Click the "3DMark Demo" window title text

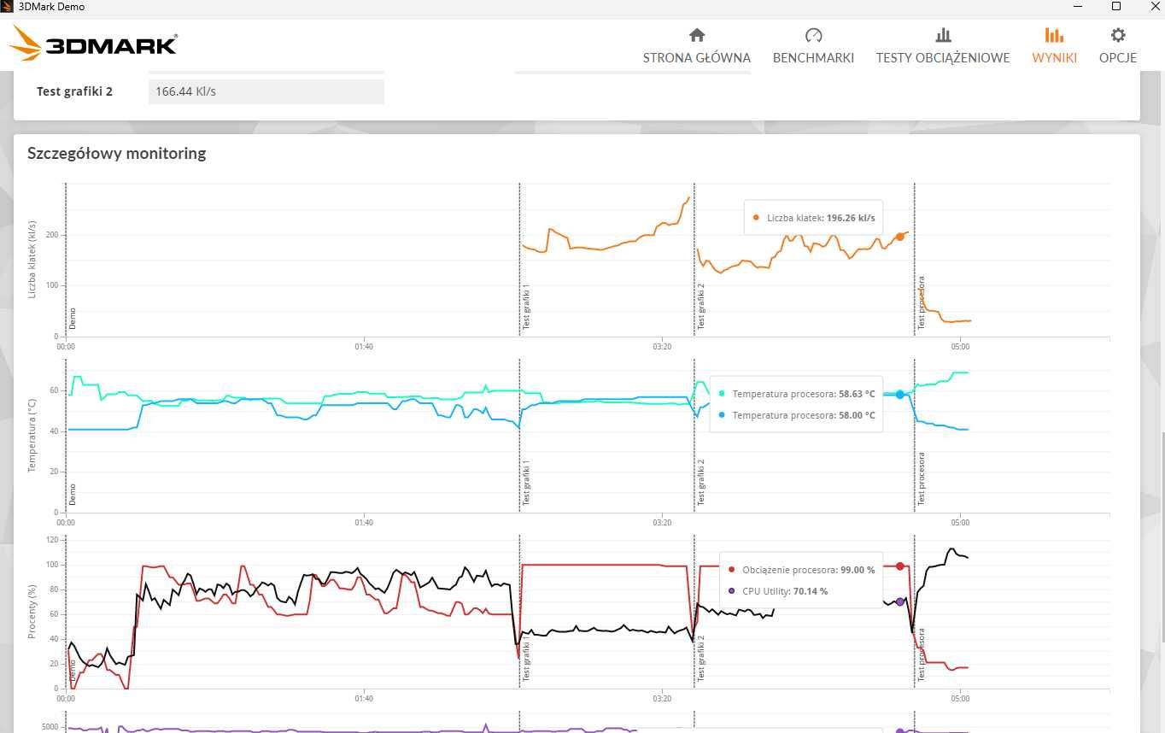point(51,7)
